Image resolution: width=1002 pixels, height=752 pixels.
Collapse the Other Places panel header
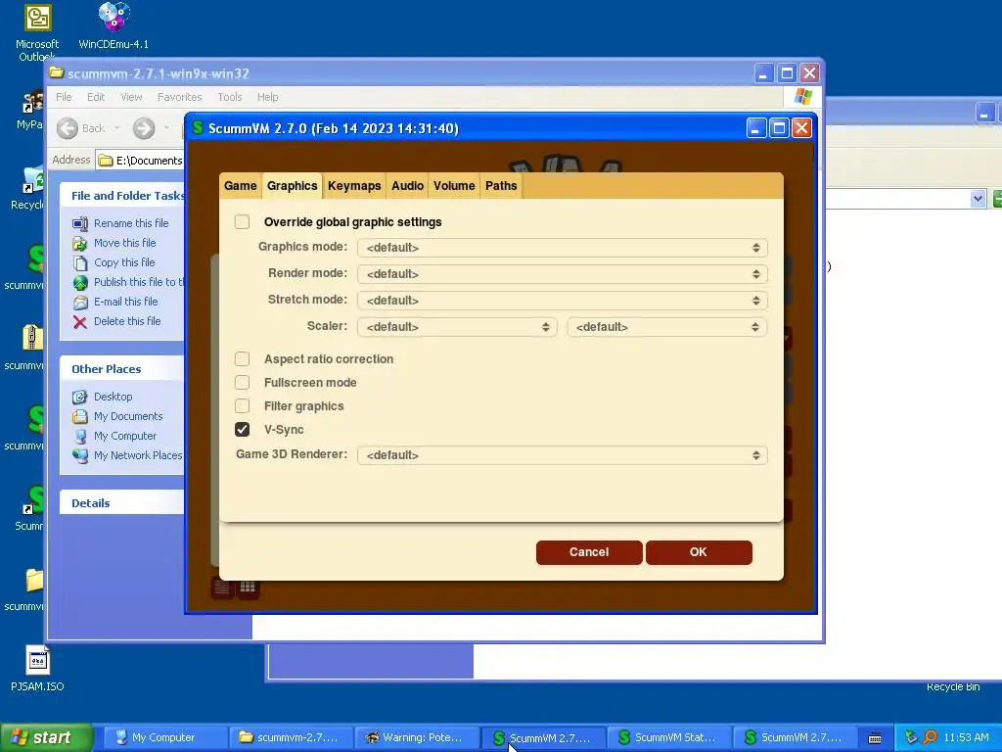[122, 369]
